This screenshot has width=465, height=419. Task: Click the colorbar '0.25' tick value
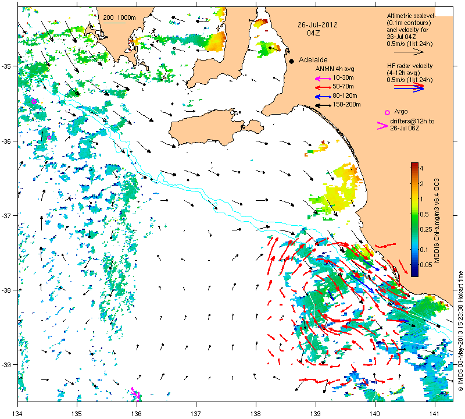click(425, 229)
